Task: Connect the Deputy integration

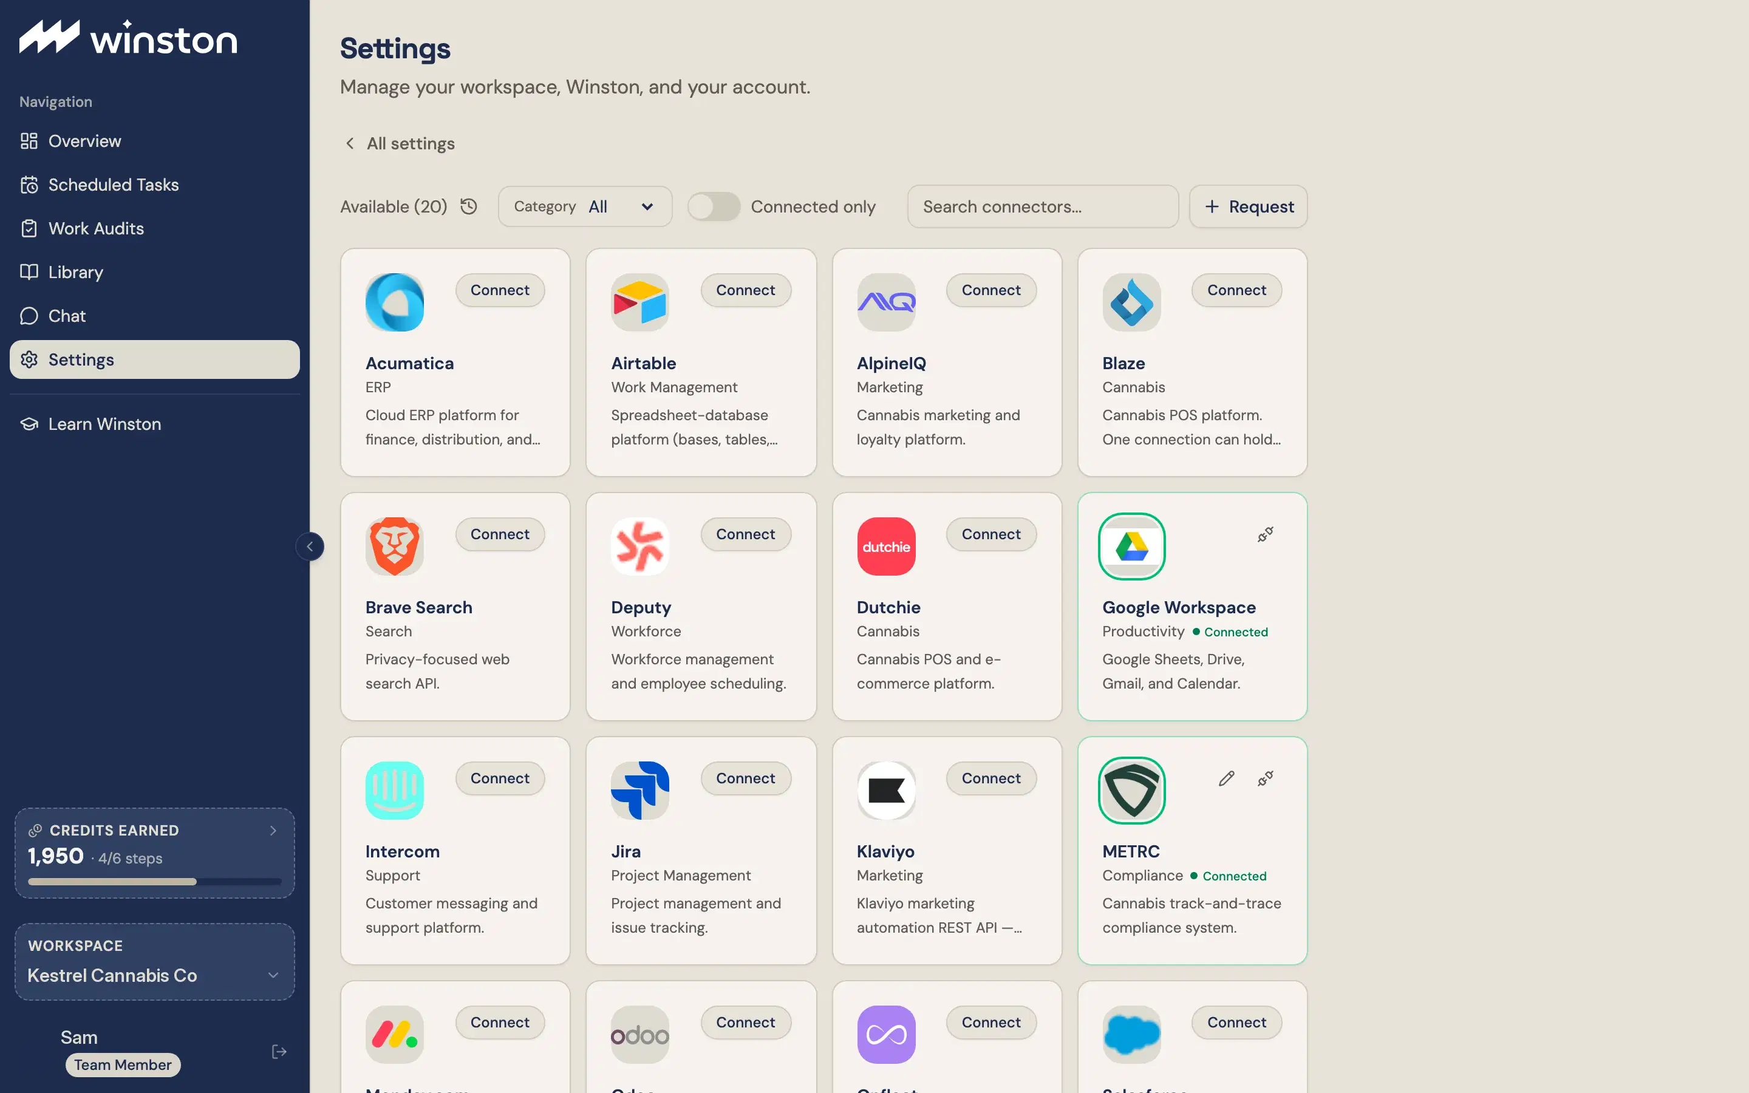Action: (x=745, y=534)
